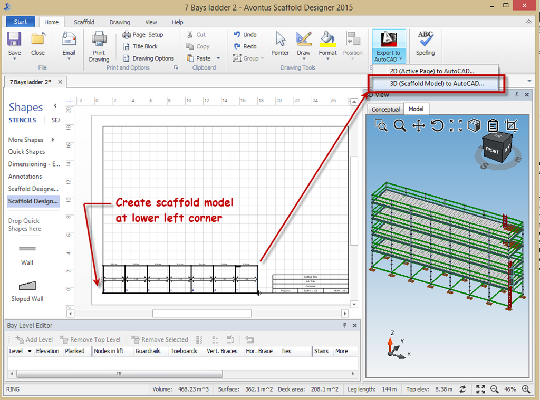Viewport: 540px width, 400px height.
Task: Select the Pointer tool
Action: (x=280, y=43)
